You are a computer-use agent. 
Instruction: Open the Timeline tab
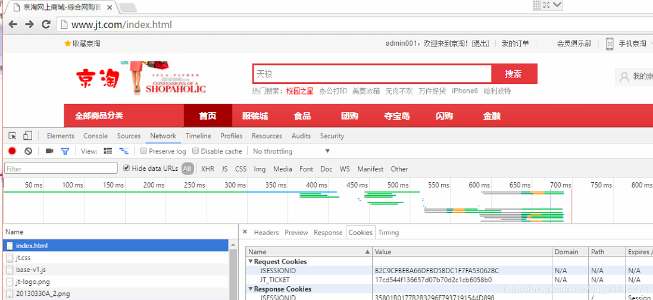click(x=198, y=136)
